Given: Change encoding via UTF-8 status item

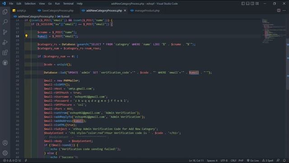Looking at the screenshot, I should coord(224,160).
